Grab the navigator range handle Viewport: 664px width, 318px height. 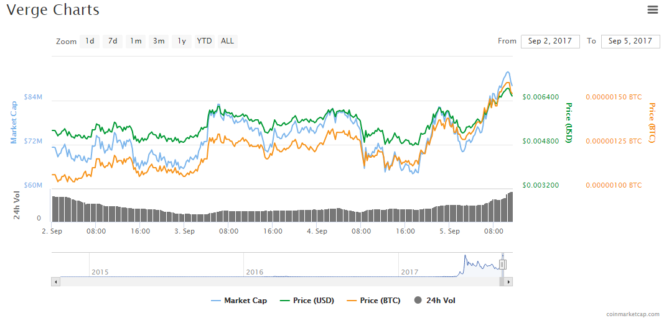point(503,265)
